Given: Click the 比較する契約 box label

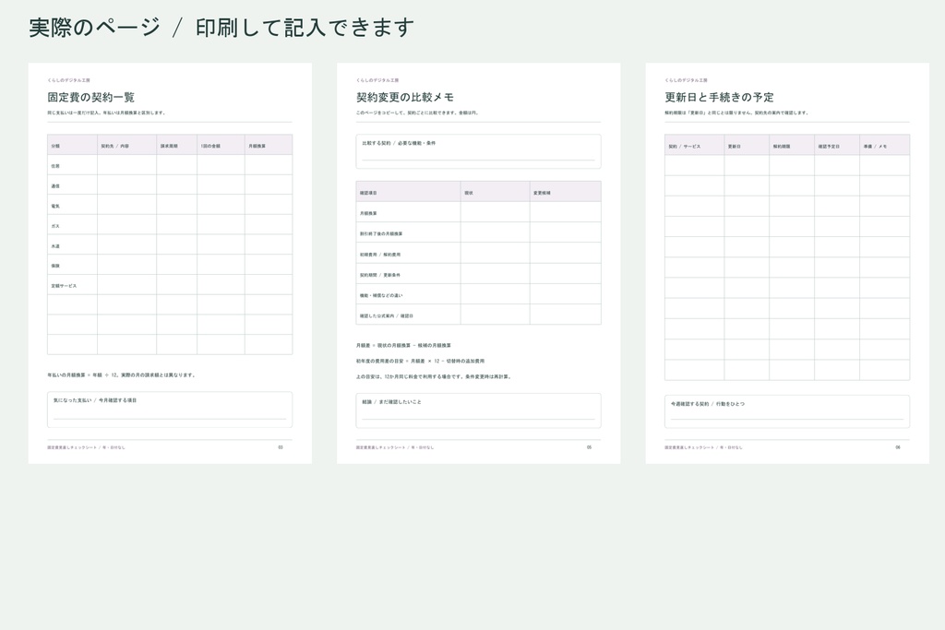Looking at the screenshot, I should click(x=399, y=143).
